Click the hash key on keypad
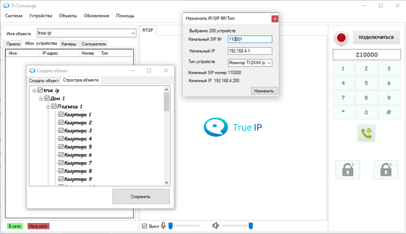The height and width of the screenshot is (234, 406). [389, 112]
